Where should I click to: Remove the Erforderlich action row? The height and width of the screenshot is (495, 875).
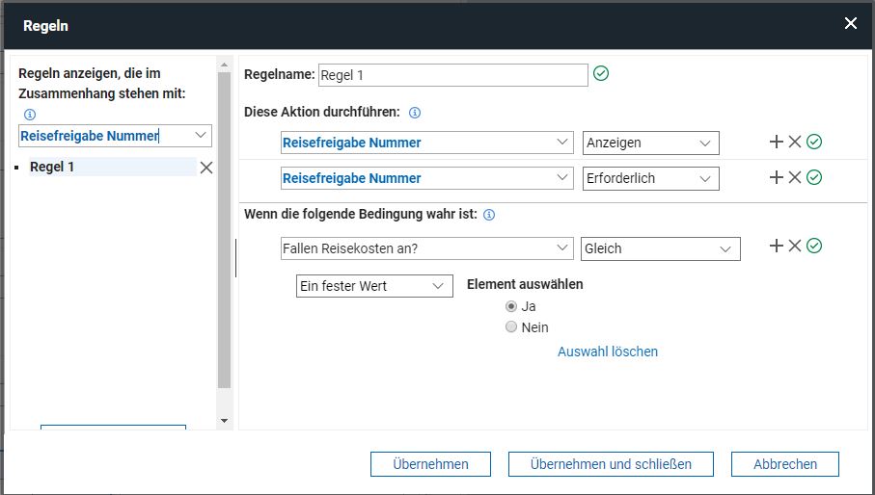[x=795, y=177]
